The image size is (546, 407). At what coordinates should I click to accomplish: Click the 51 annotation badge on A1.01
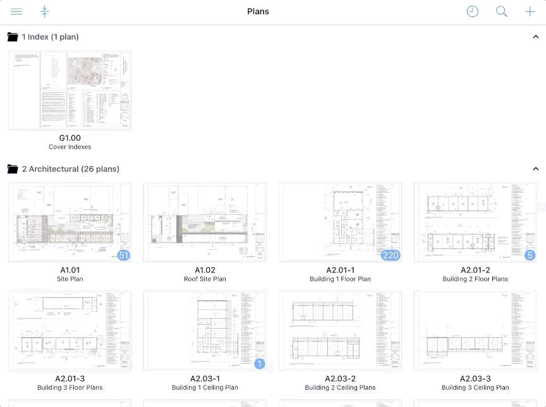pyautogui.click(x=124, y=255)
